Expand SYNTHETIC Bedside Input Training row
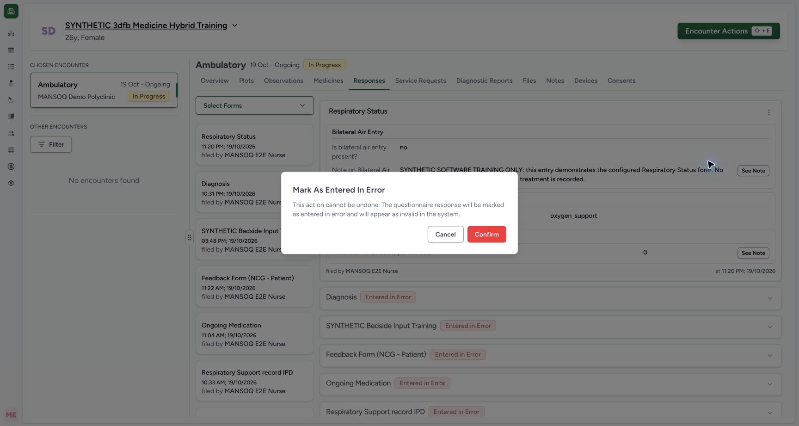The height and width of the screenshot is (426, 799). [550, 327]
